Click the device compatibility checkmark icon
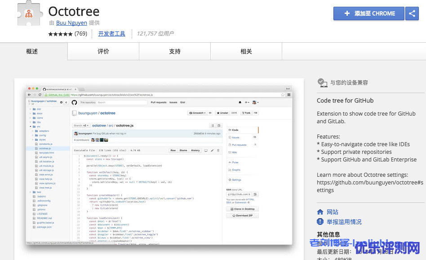 point(322,82)
